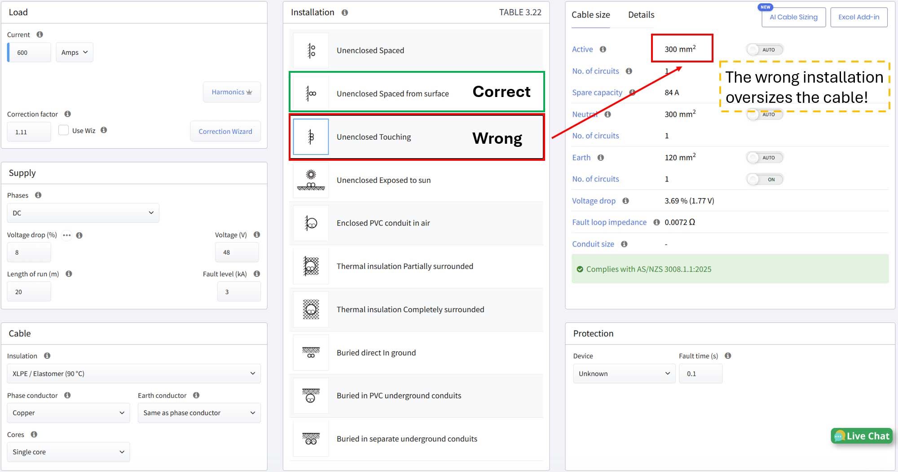The width and height of the screenshot is (898, 472).
Task: Open the Earth conductor dropdown
Action: (x=199, y=413)
